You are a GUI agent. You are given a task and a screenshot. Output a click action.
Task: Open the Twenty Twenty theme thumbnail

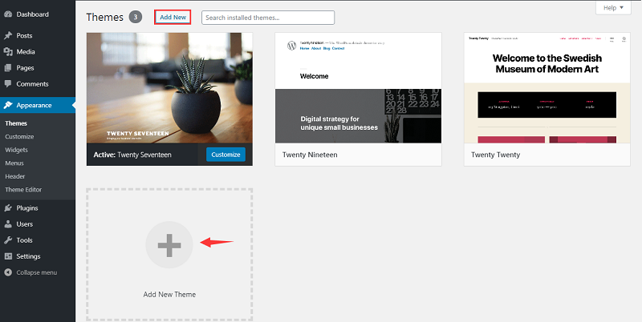coord(547,88)
